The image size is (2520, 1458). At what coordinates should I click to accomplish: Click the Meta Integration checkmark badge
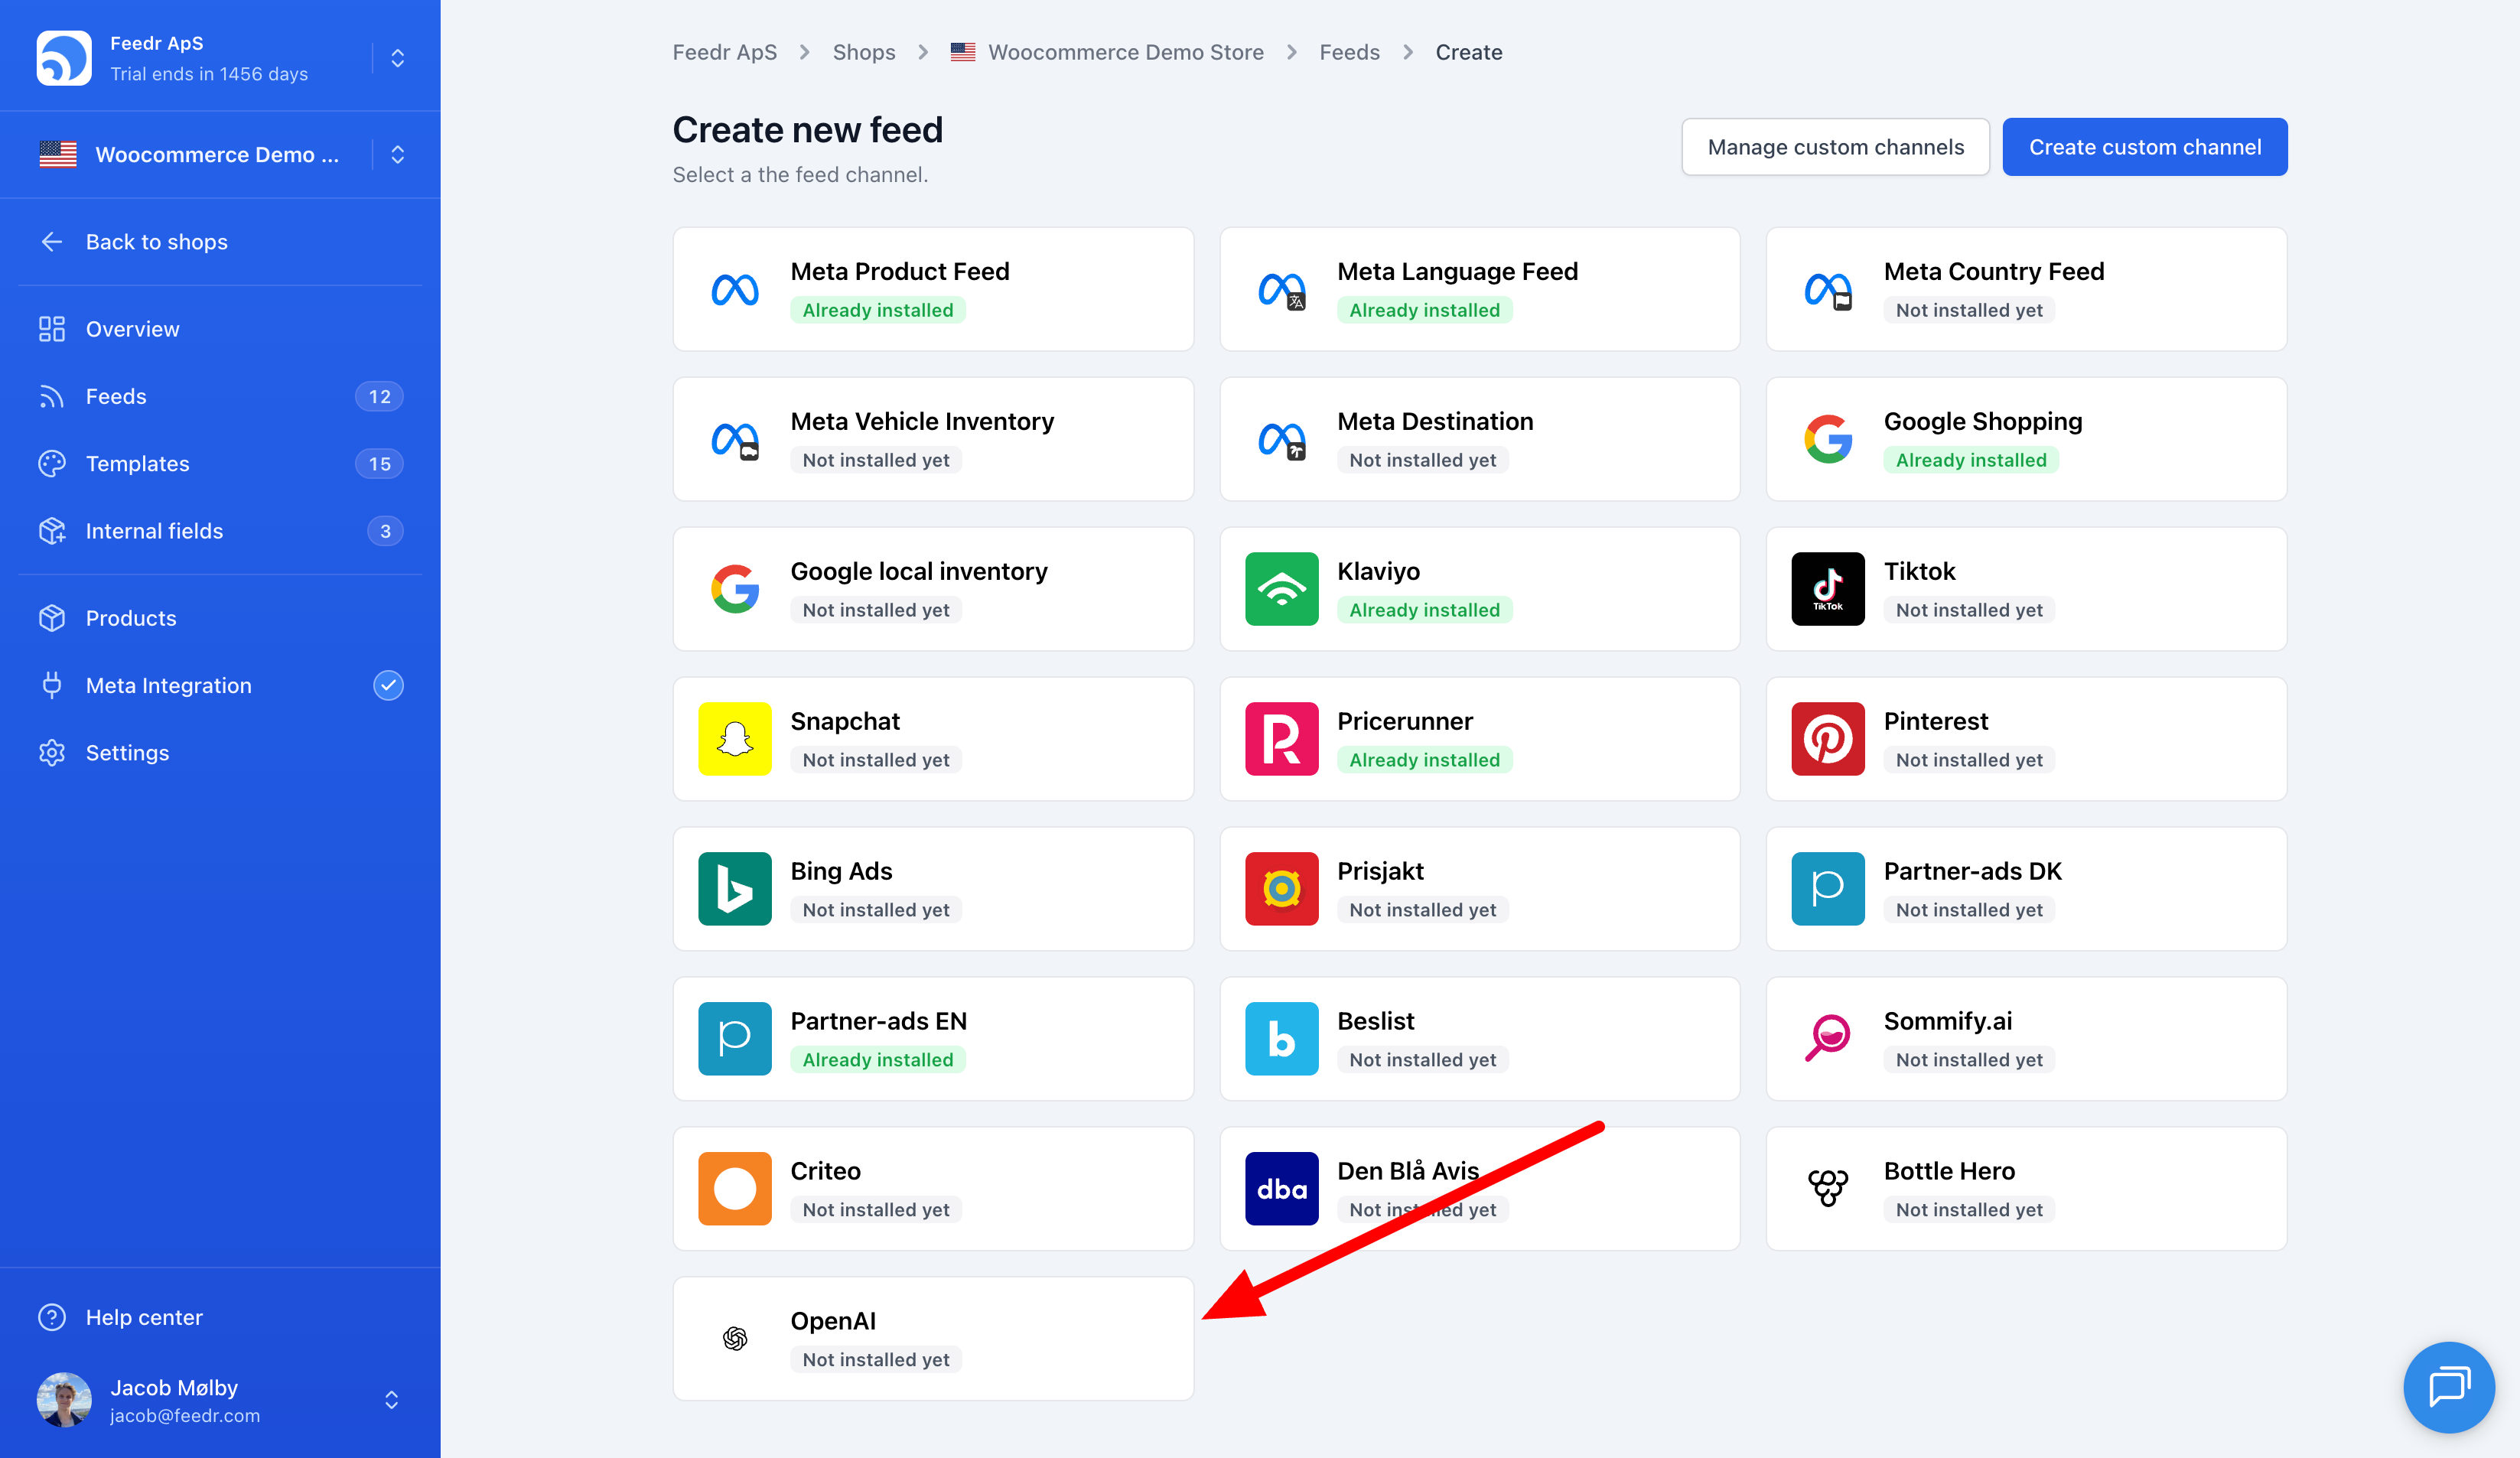tap(388, 685)
